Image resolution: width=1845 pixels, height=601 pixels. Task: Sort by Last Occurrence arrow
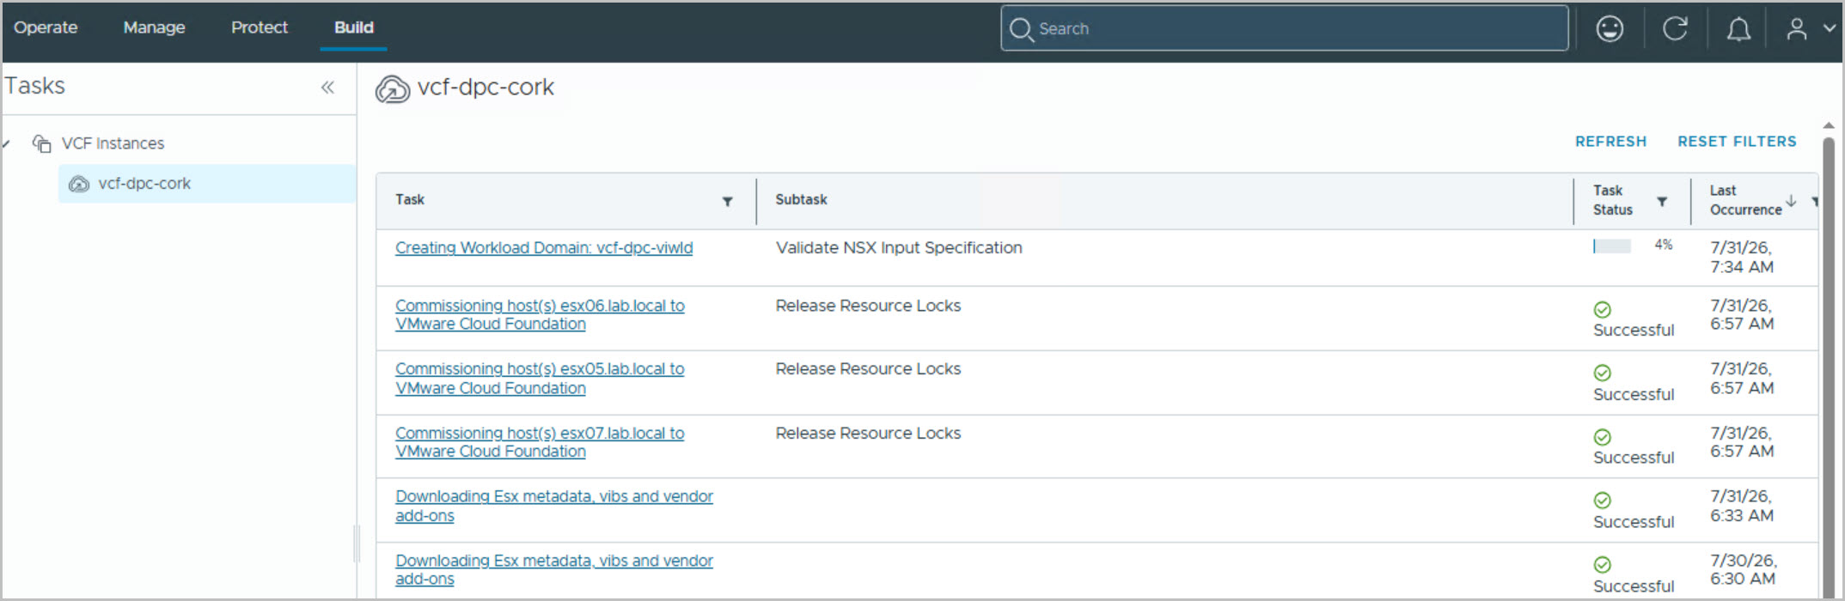[x=1791, y=200]
